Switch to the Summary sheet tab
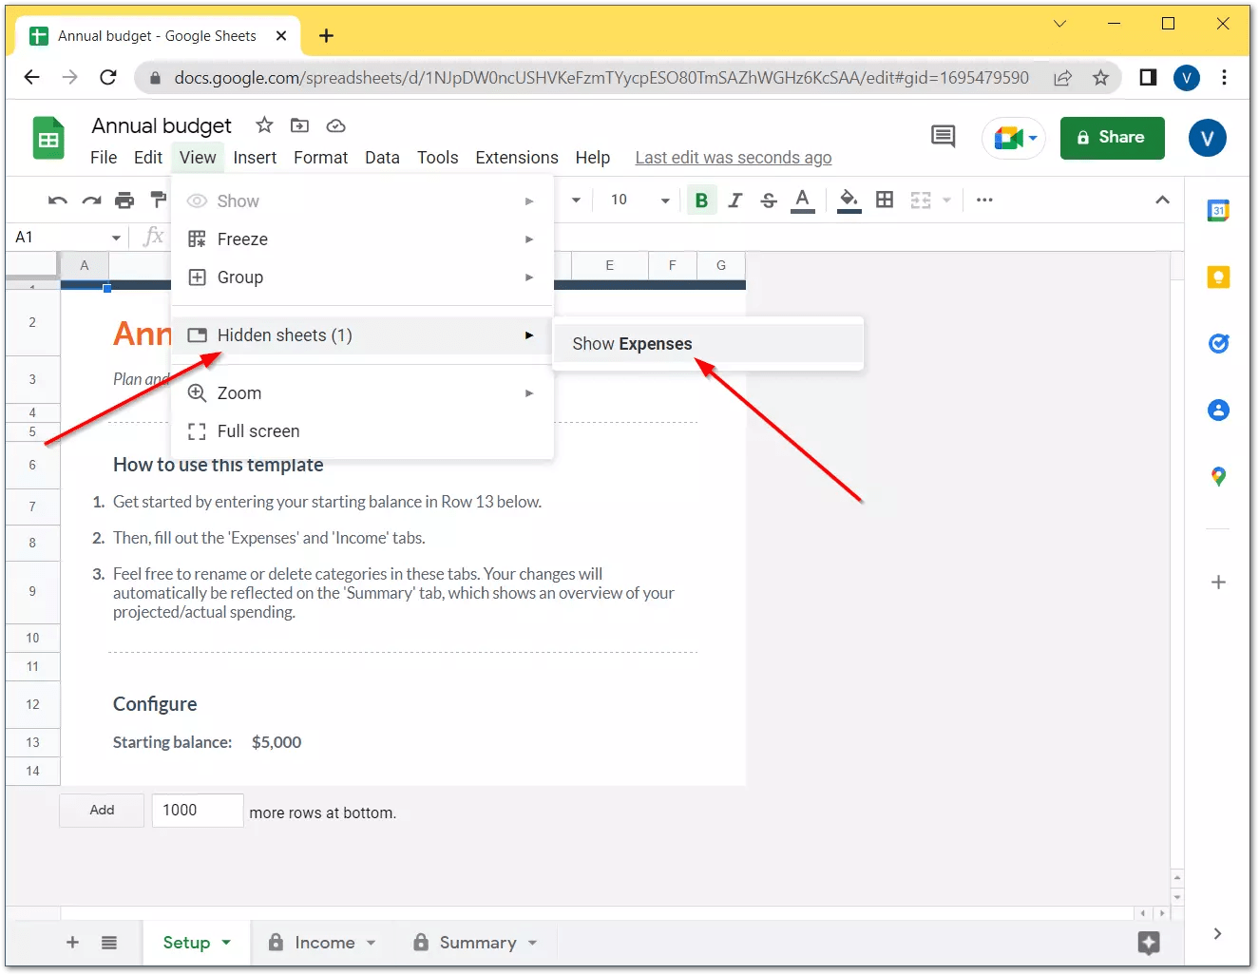 click(477, 942)
